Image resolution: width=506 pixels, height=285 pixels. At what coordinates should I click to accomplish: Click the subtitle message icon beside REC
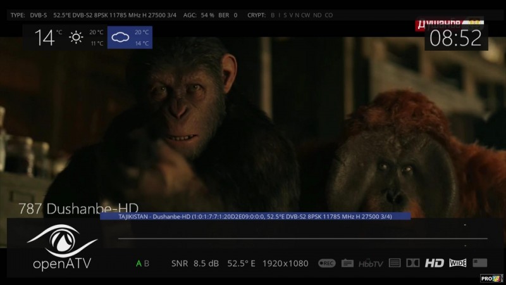[347, 263]
